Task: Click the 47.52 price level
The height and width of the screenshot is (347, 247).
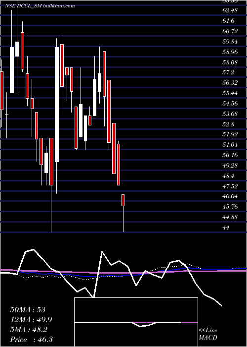Action: (x=230, y=186)
